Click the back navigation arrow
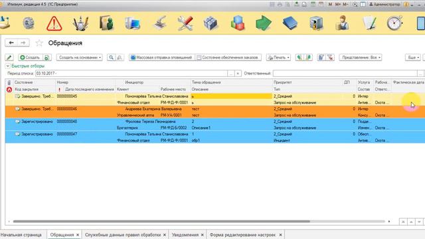This screenshot has width=425, height=239. [x=11, y=42]
